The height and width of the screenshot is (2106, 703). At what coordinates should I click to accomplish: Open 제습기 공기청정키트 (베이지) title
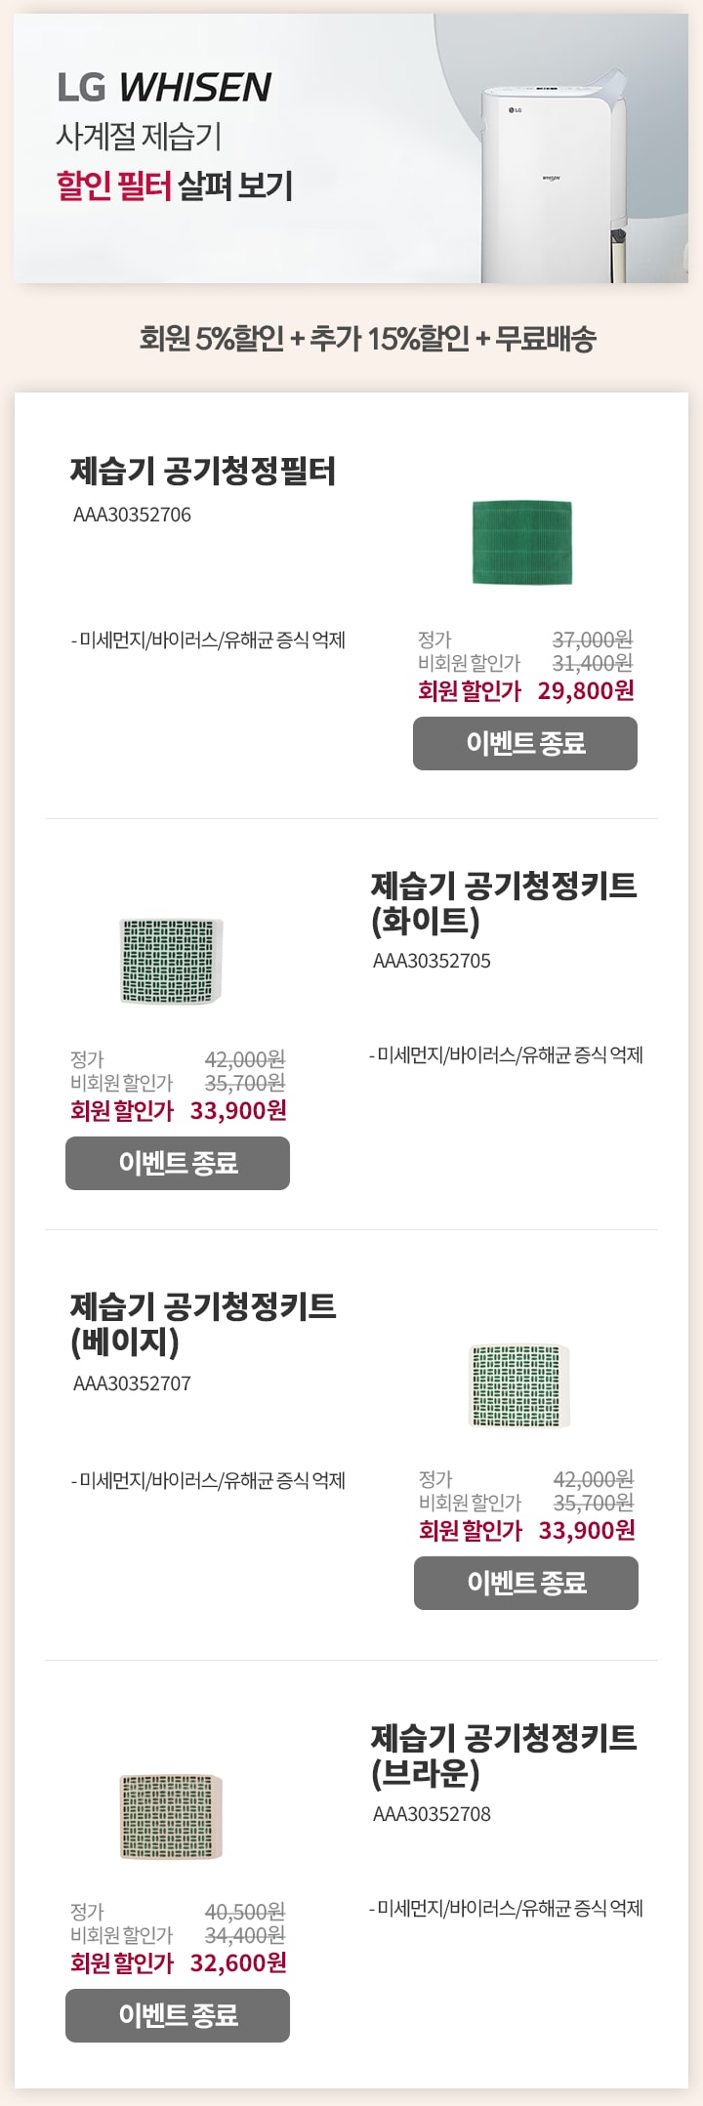[x=203, y=1324]
